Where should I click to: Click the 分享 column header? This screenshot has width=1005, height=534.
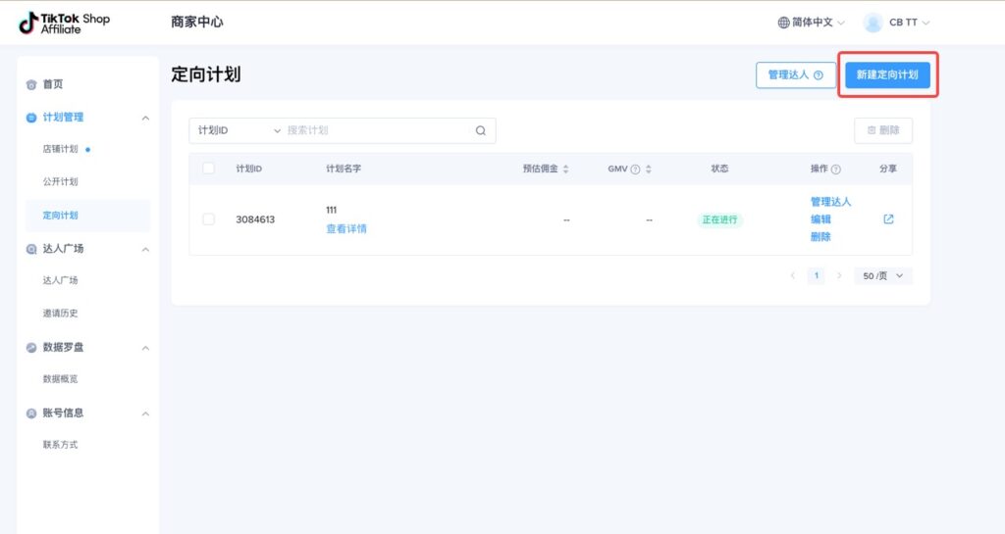click(887, 169)
